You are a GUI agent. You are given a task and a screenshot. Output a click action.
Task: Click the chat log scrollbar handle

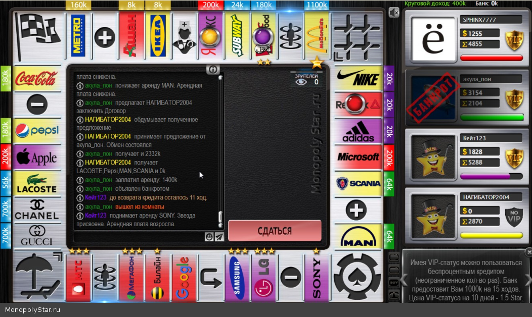(x=220, y=217)
